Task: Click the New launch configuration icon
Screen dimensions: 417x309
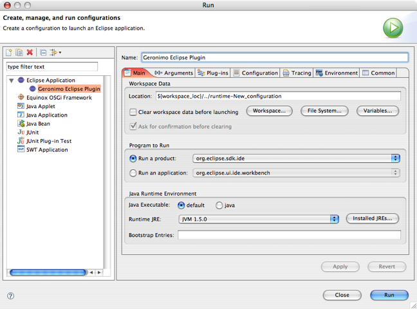Action: tap(9, 52)
